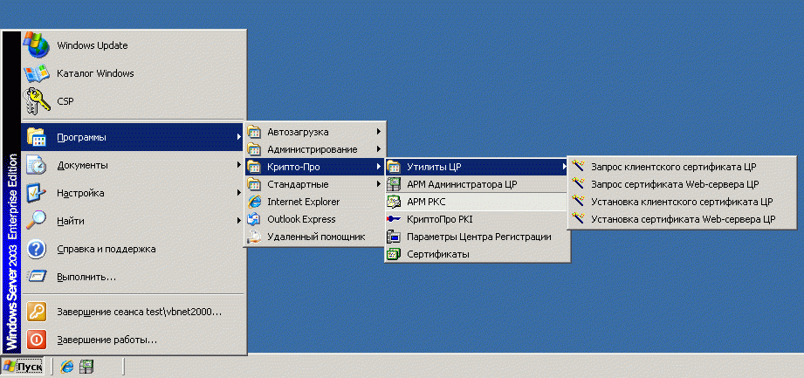Click the Администрирование folder icon
This screenshot has height=378, width=804.
254,149
